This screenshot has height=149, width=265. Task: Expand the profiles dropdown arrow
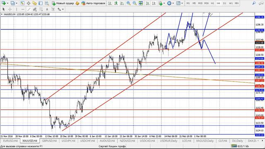[x=17, y=3]
